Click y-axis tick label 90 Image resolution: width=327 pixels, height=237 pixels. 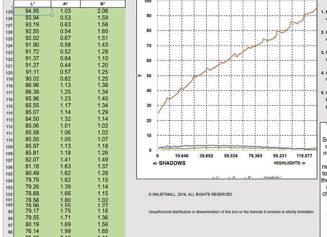(x=149, y=16)
